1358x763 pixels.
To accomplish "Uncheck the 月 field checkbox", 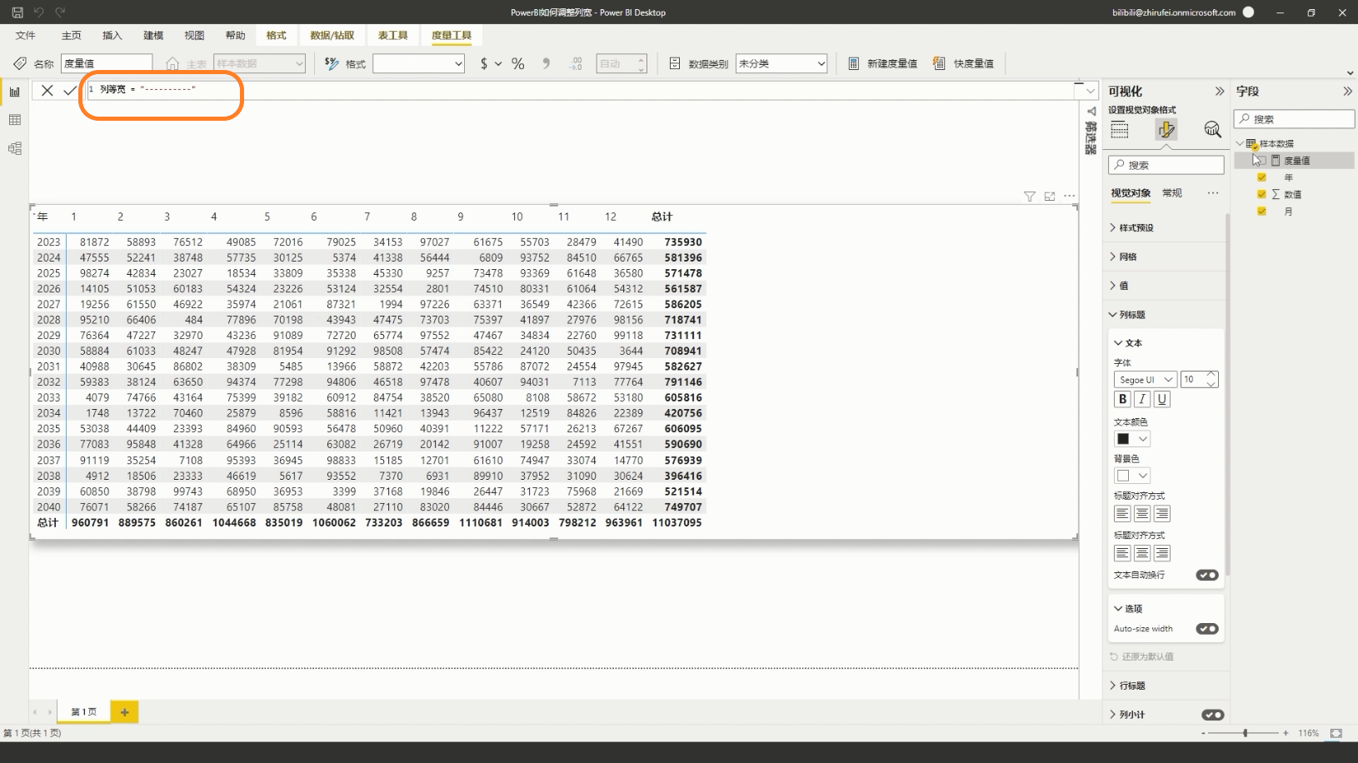I will click(x=1261, y=212).
